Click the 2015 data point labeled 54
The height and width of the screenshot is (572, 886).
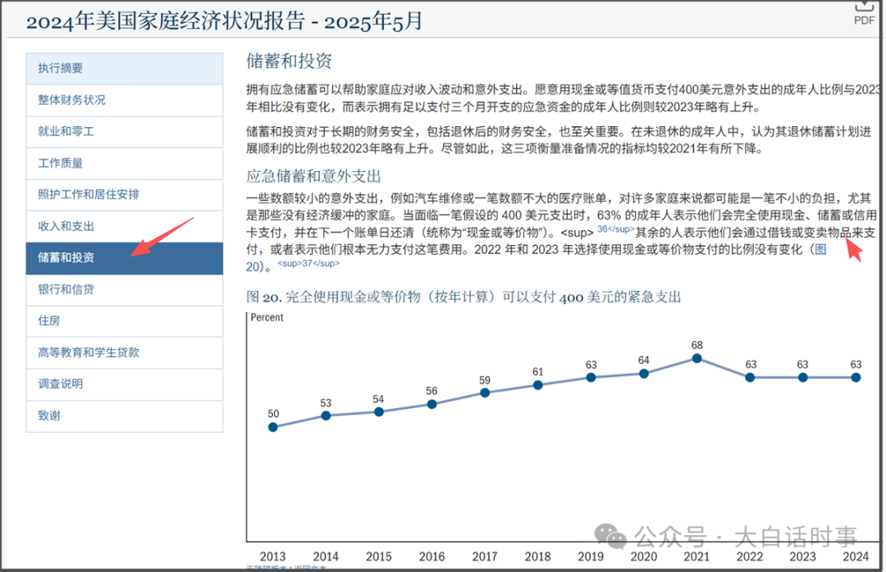click(x=379, y=411)
